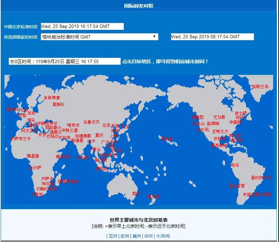Viewport: 279px width, 242px height.
Task: Open the 非洲 section link
Action: [x=148, y=236]
